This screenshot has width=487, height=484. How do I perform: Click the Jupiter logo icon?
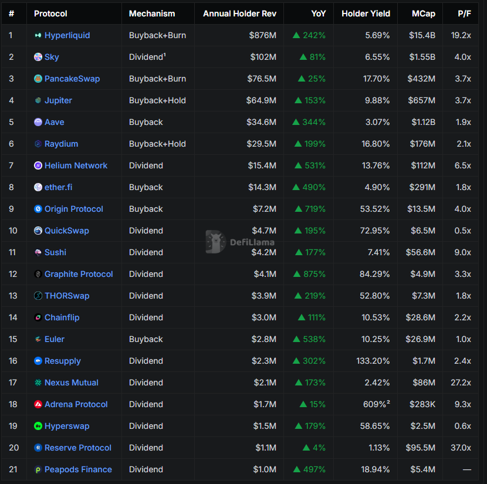click(38, 100)
